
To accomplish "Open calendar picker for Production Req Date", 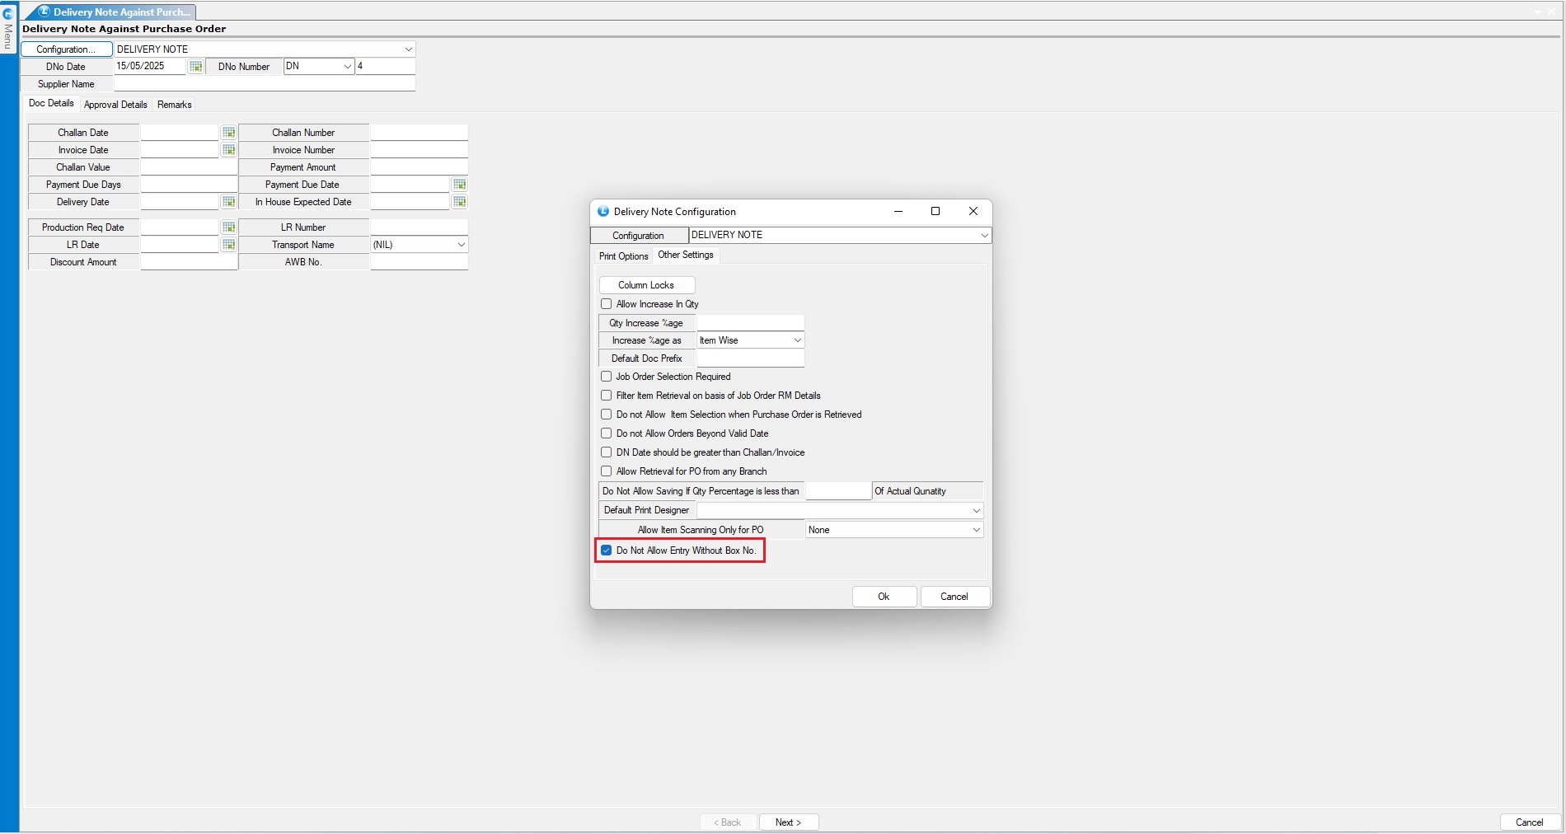I will (228, 227).
